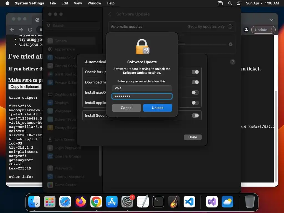Viewport: 284px width, 213px height.
Task: Open Google Chrome from the Dock
Action: click(x=96, y=202)
